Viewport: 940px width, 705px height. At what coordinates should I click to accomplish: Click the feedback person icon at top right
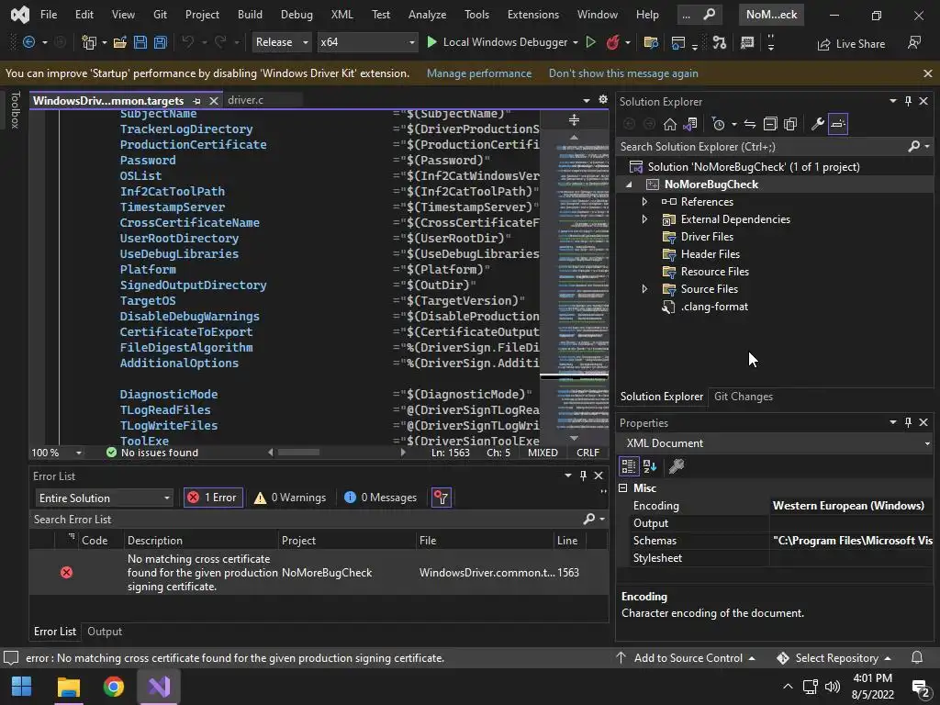[x=914, y=42]
